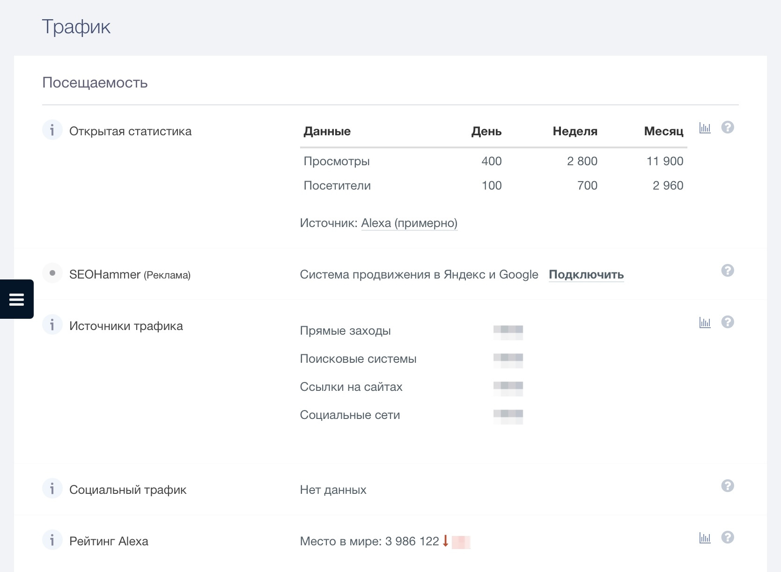This screenshot has height=572, width=781.
Task: Click the Поисковые системы label
Action: [358, 359]
